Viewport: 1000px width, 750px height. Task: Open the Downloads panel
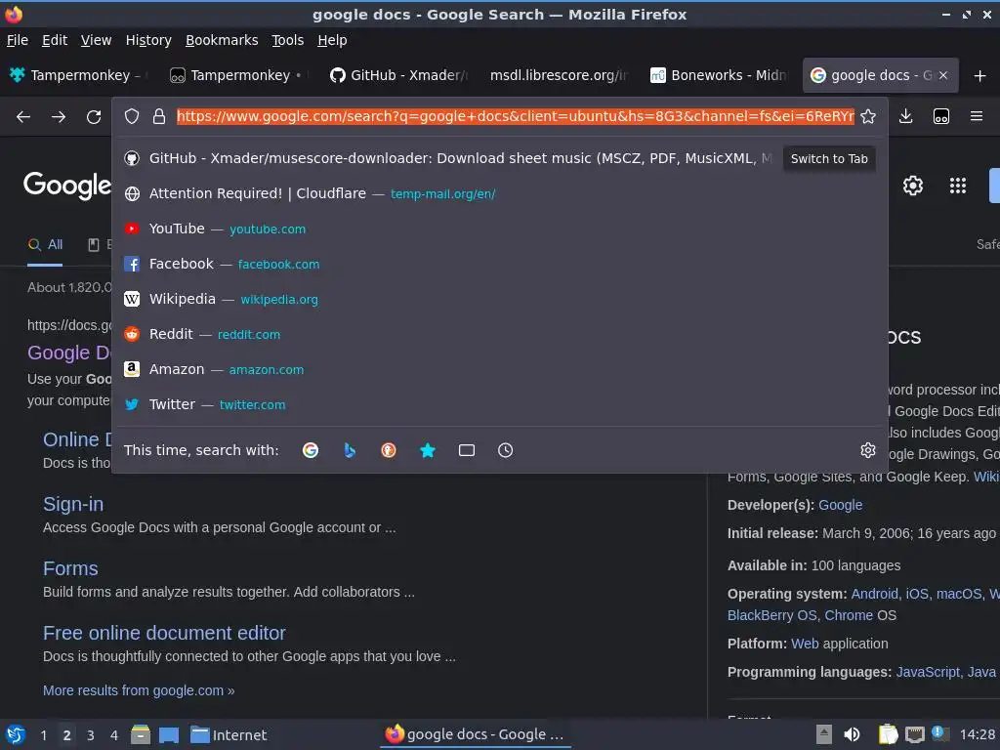click(x=905, y=117)
